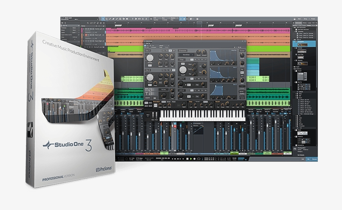Click the Repeater thumbnail
This screenshot has height=210, width=342.
point(302,63)
